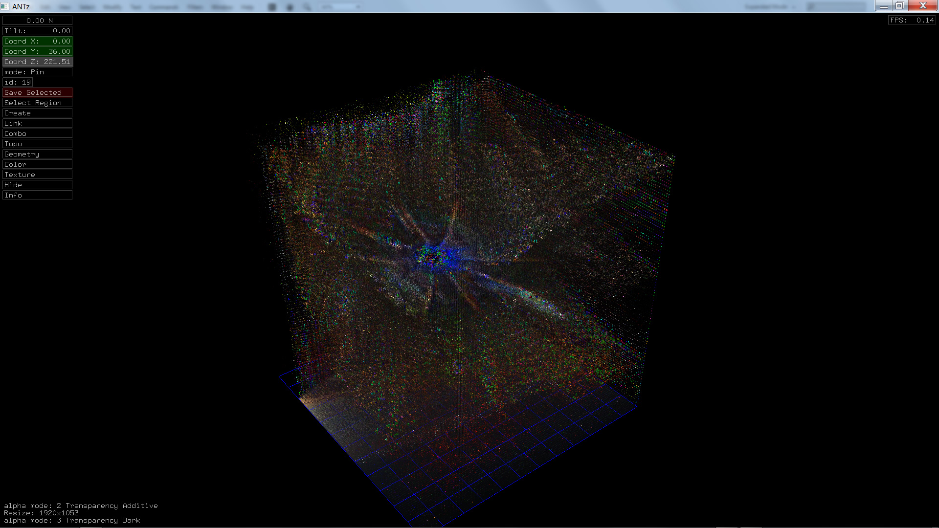Select the Coord Z value field
939x528 pixels.
tap(37, 62)
